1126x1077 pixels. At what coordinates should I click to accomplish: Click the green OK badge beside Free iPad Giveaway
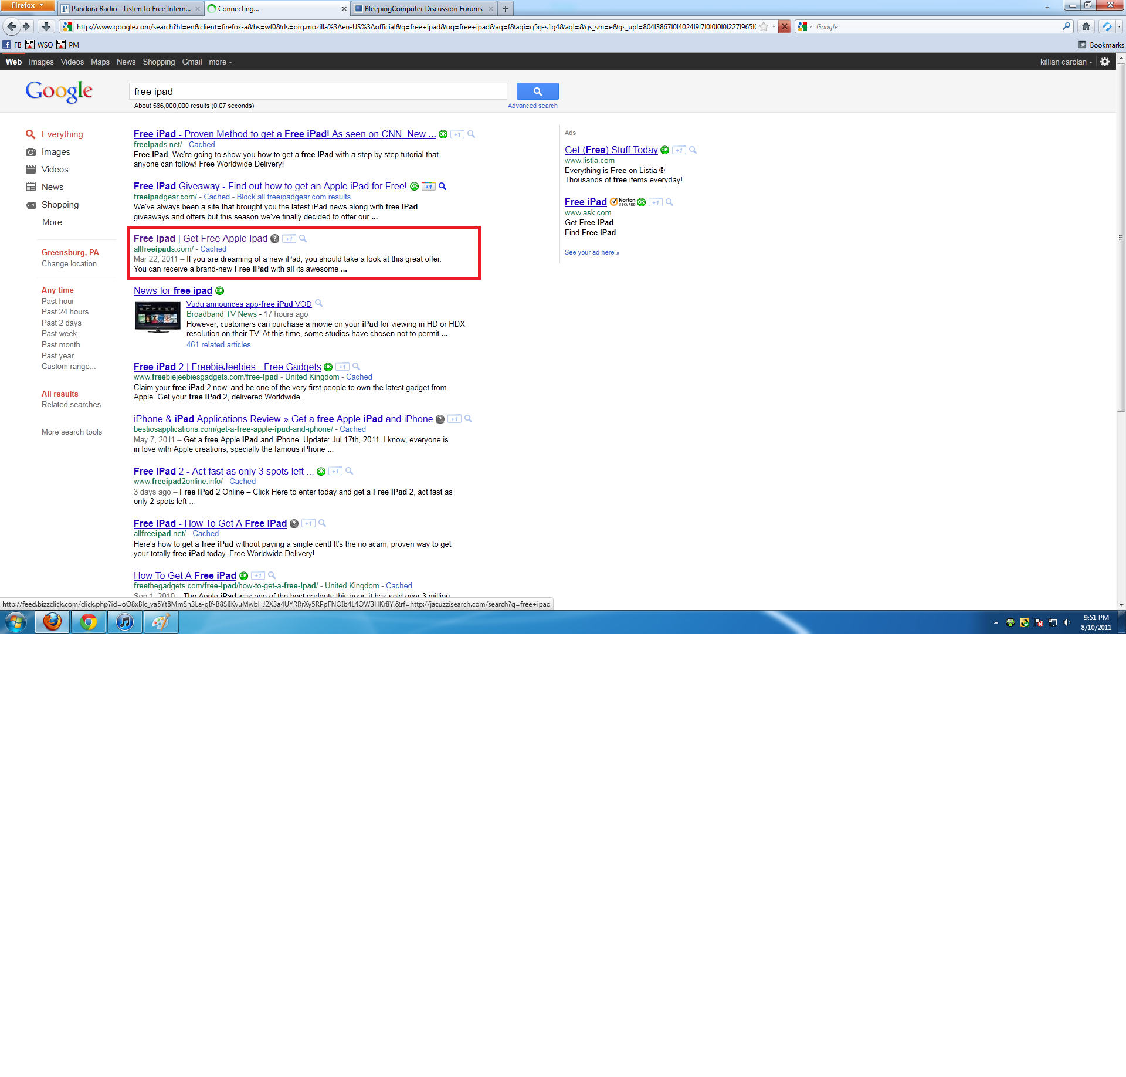[x=414, y=187]
